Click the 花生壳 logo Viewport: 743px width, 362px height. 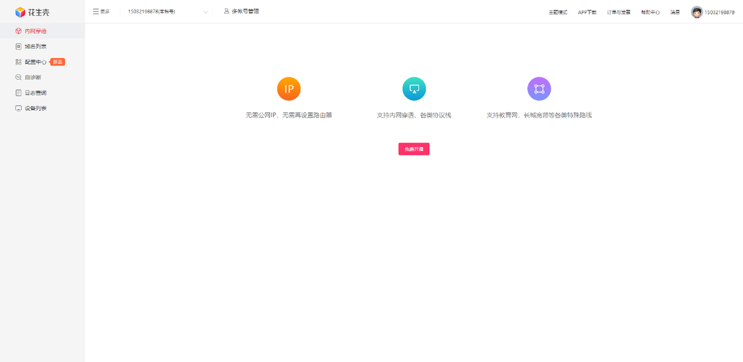pyautogui.click(x=32, y=12)
